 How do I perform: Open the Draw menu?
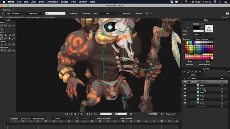point(33,2)
